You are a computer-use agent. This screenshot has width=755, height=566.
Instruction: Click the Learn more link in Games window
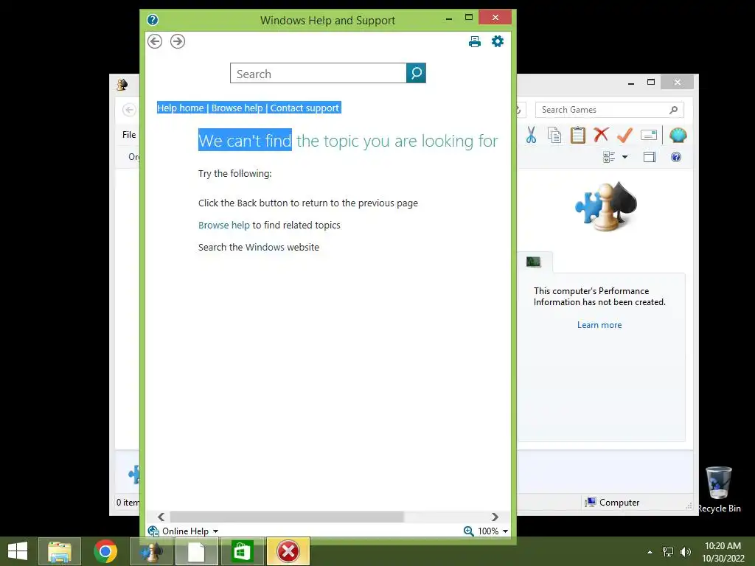599,325
